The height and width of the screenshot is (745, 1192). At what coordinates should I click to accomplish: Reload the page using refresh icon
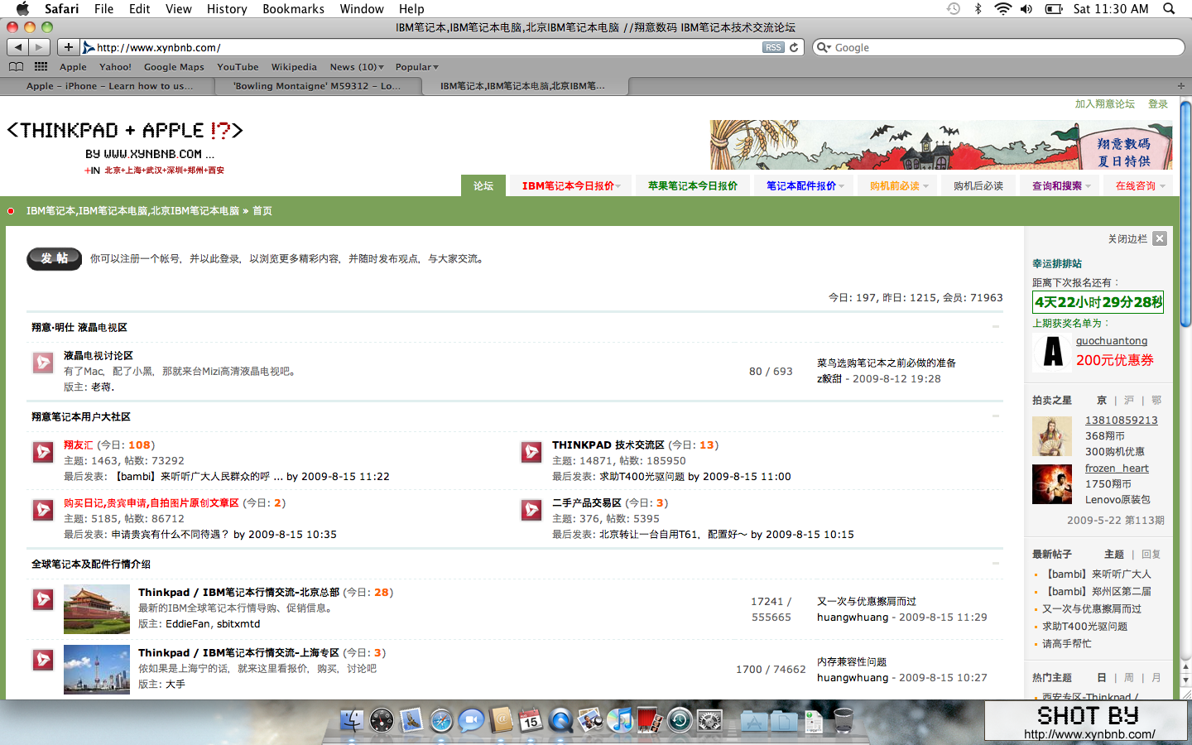794,47
